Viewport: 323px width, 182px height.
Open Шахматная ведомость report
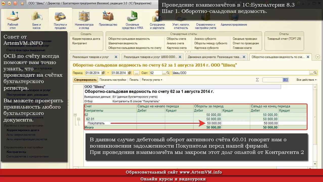[x=123, y=43]
